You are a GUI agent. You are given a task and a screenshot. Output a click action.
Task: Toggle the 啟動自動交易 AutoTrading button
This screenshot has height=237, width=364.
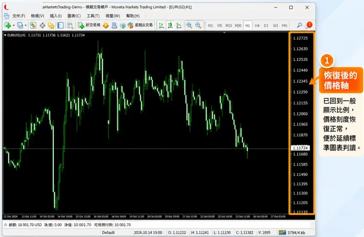coord(140,25)
